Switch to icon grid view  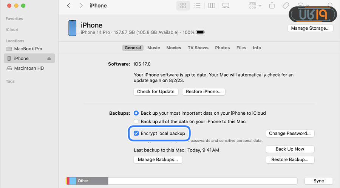tap(183, 6)
